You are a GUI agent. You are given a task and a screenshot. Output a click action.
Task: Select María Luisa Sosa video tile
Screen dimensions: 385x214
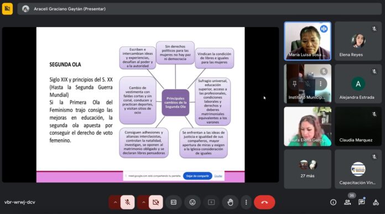pos(308,41)
